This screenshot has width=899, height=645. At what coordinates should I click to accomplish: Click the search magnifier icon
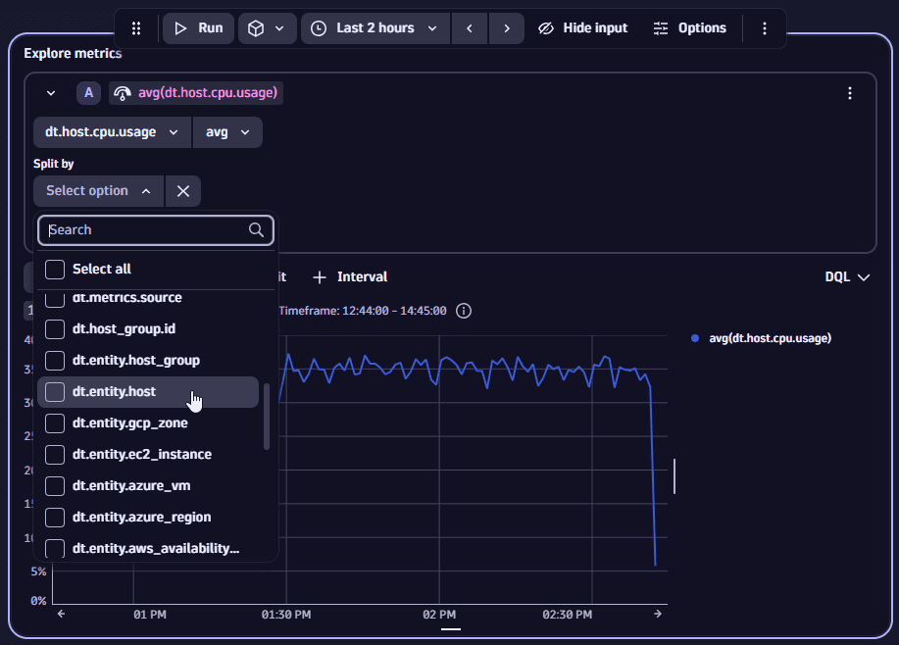(x=256, y=230)
